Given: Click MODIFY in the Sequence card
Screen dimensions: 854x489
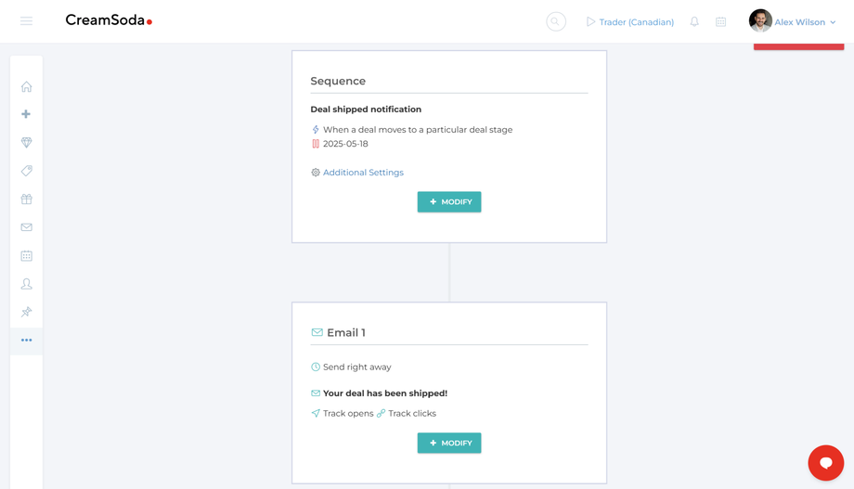Looking at the screenshot, I should [x=449, y=201].
